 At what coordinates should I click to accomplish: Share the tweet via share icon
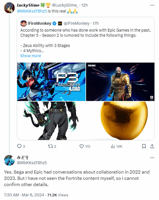pyautogui.click(x=152, y=146)
